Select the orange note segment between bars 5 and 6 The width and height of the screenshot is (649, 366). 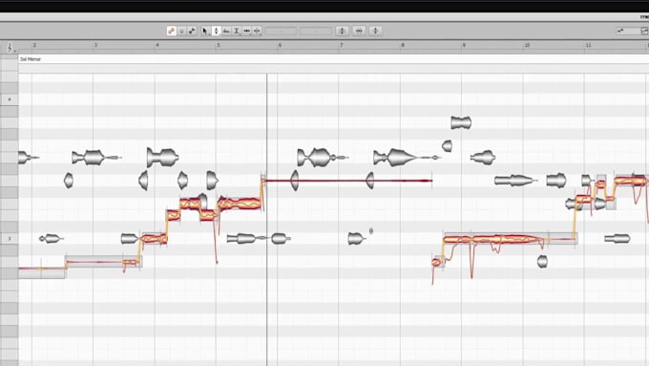click(x=240, y=204)
